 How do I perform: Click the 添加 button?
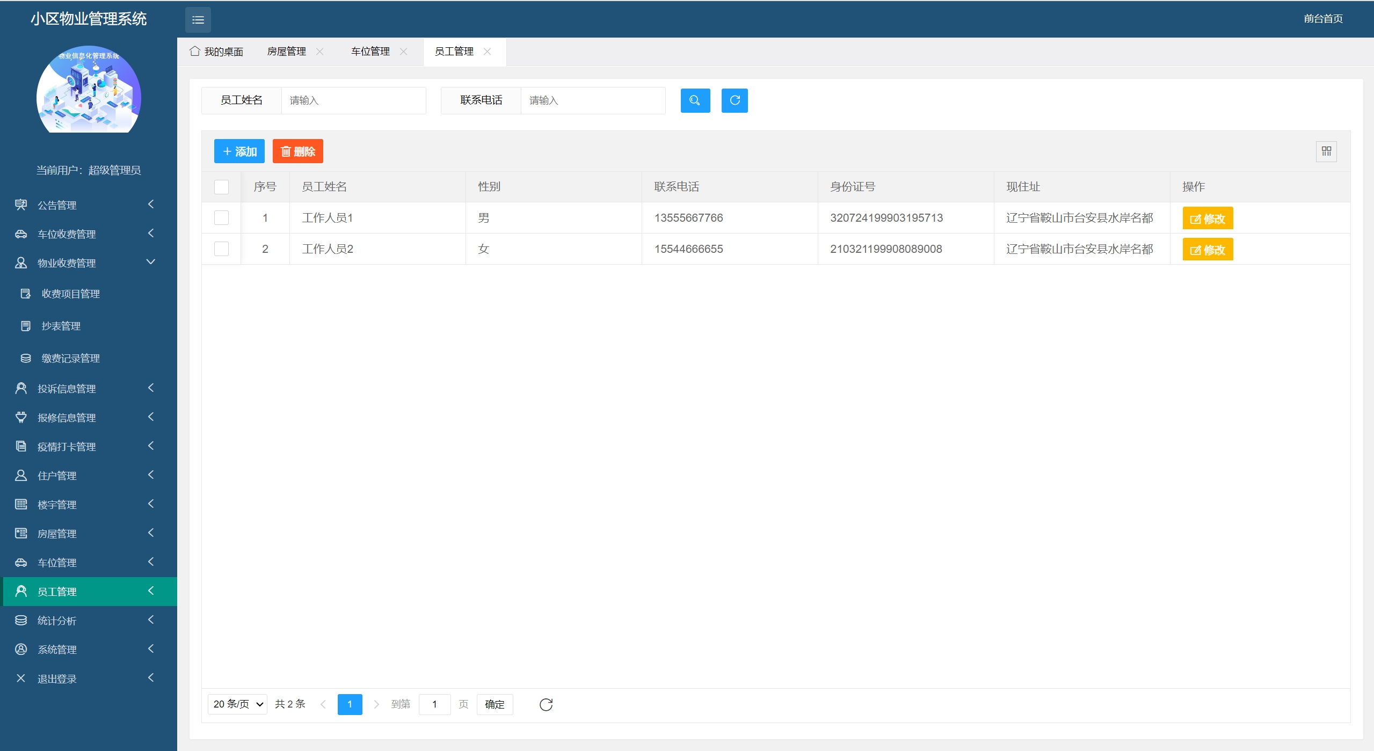point(239,151)
